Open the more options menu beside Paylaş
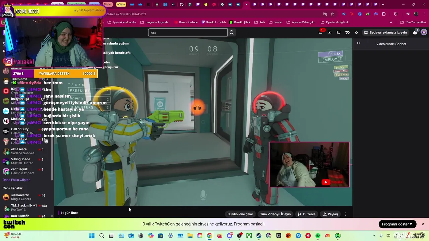The width and height of the screenshot is (429, 241). click(345, 214)
